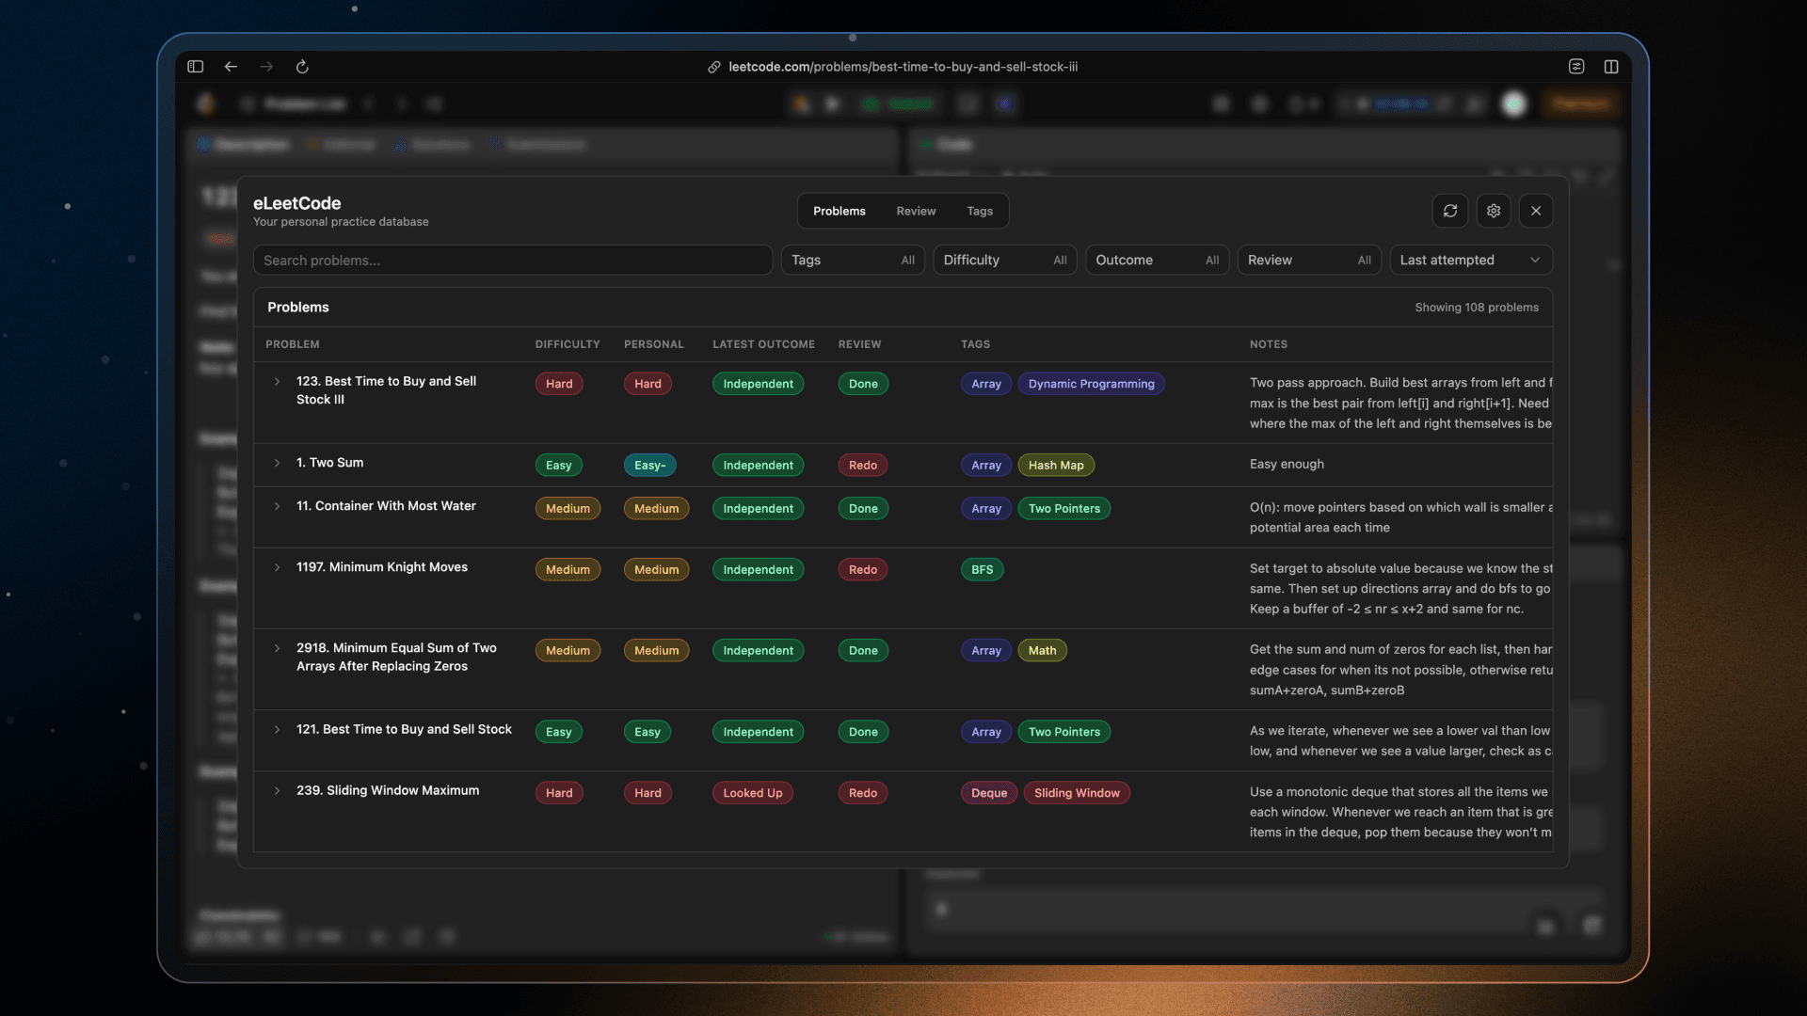Open the Difficulty filter dropdown
Image resolution: width=1807 pixels, height=1016 pixels.
click(x=1005, y=261)
